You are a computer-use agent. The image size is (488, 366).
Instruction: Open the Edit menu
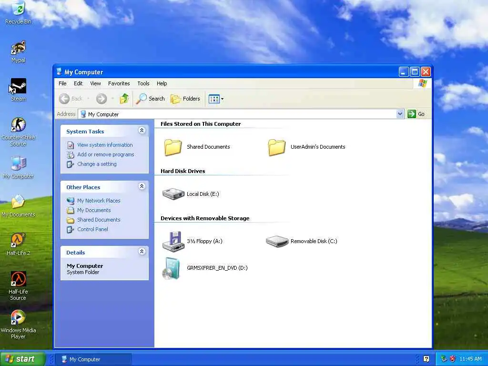click(x=78, y=83)
